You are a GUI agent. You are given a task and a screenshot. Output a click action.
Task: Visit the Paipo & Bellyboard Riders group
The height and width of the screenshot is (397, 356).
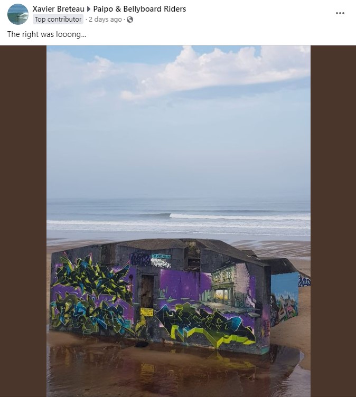click(139, 9)
